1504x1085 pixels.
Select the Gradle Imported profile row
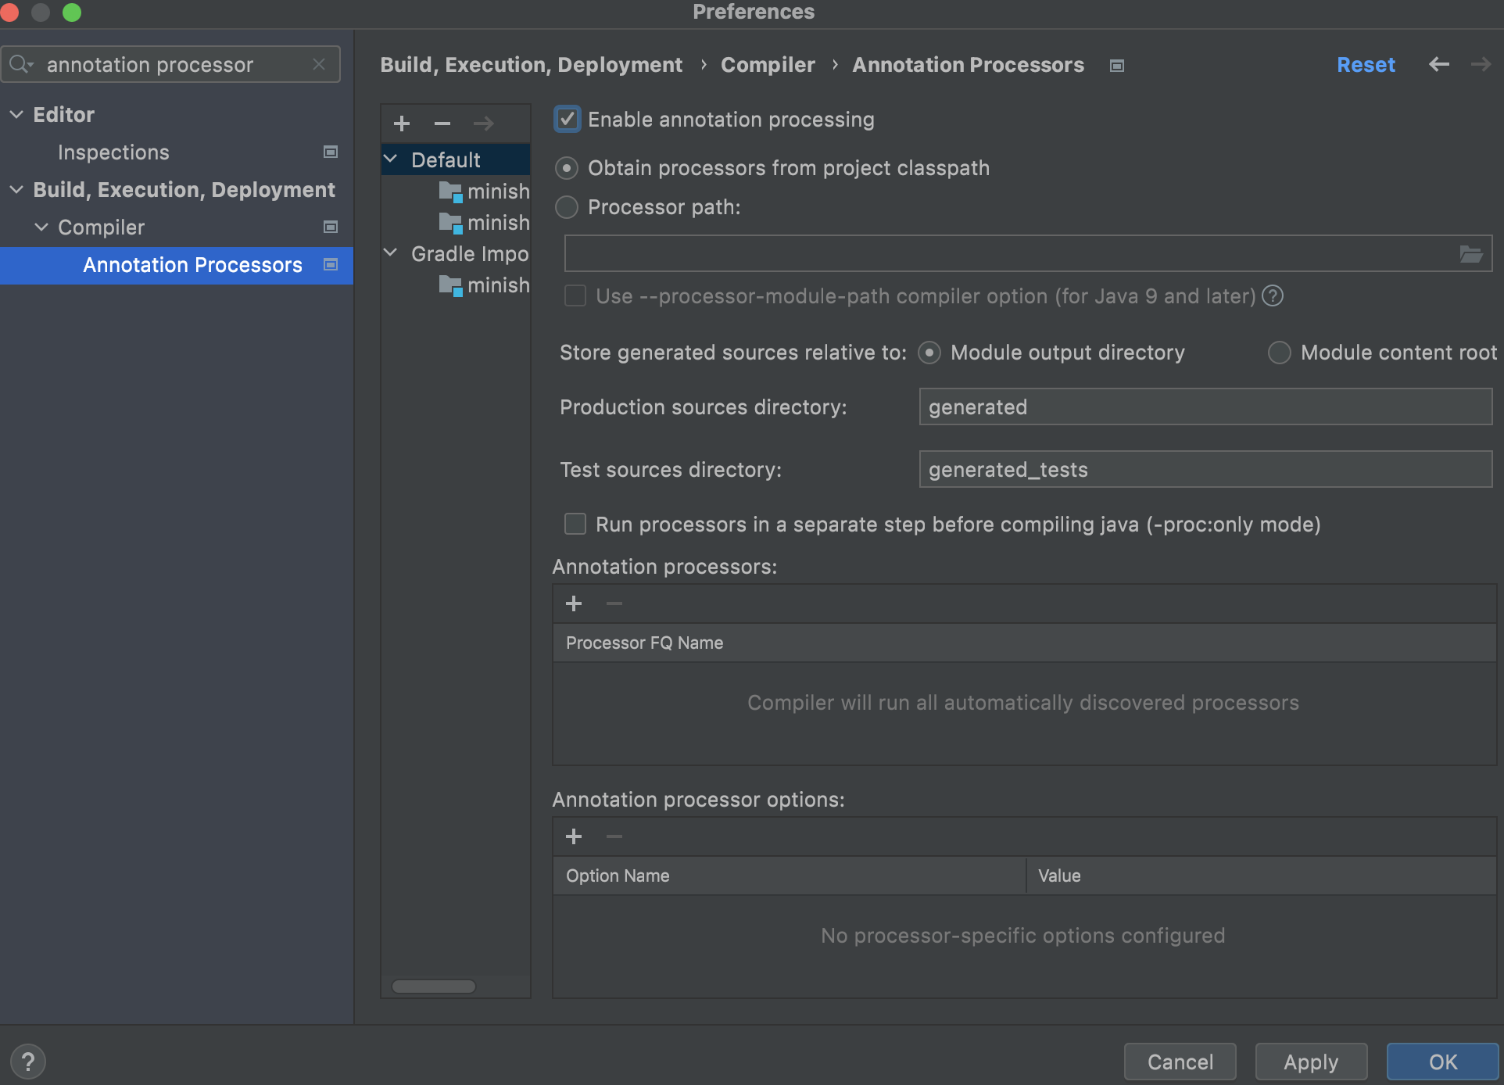456,253
